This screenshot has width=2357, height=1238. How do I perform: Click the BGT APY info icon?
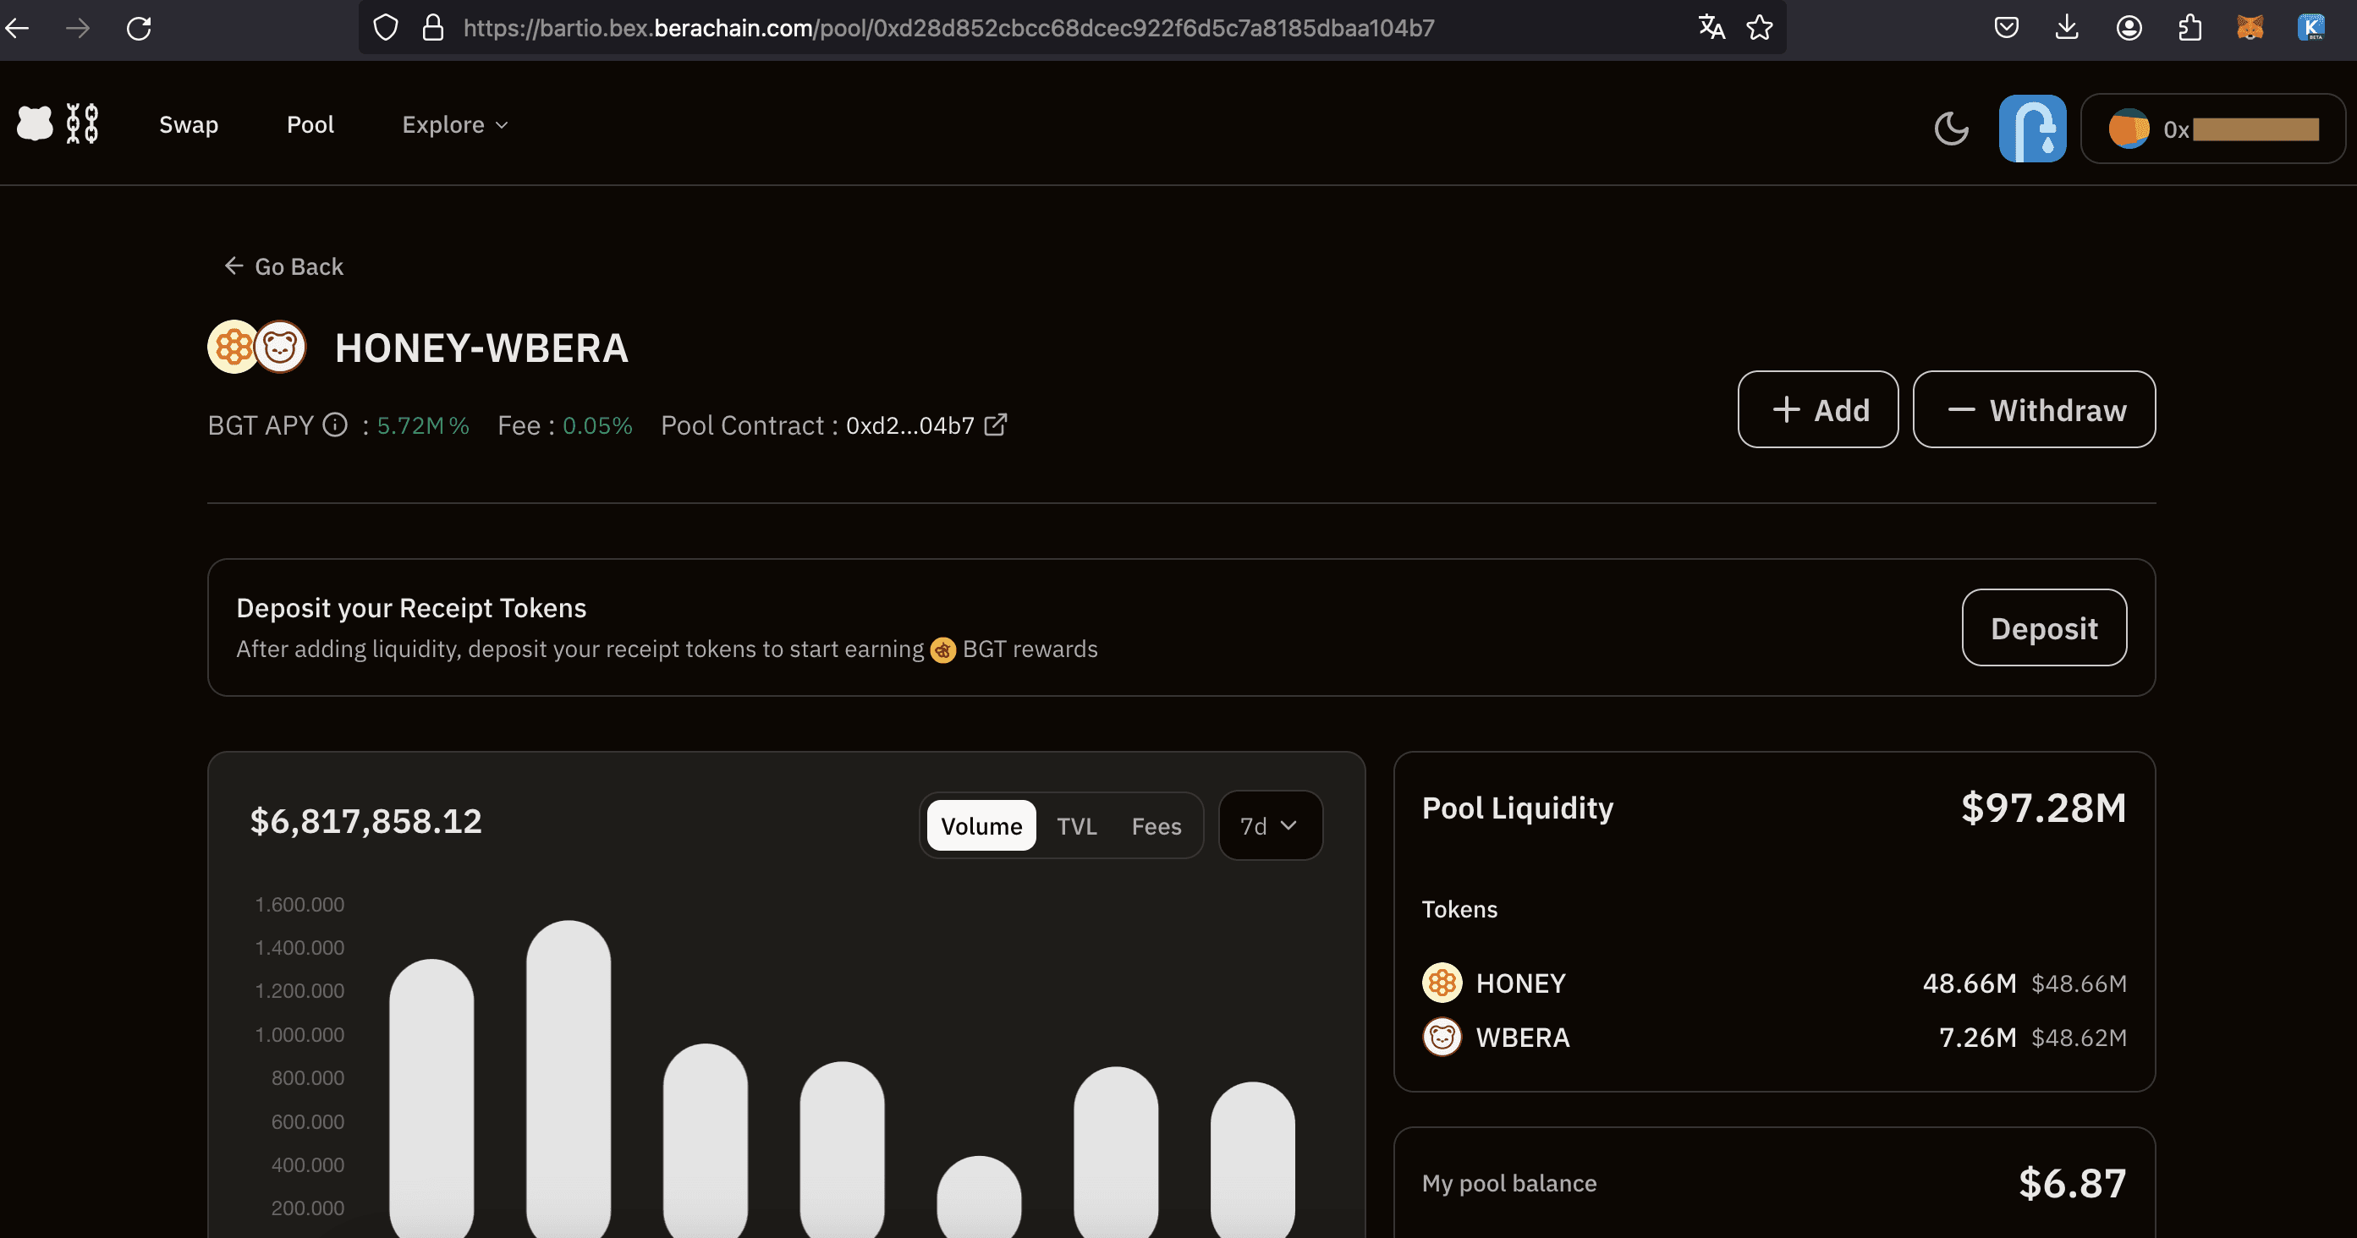tap(336, 425)
